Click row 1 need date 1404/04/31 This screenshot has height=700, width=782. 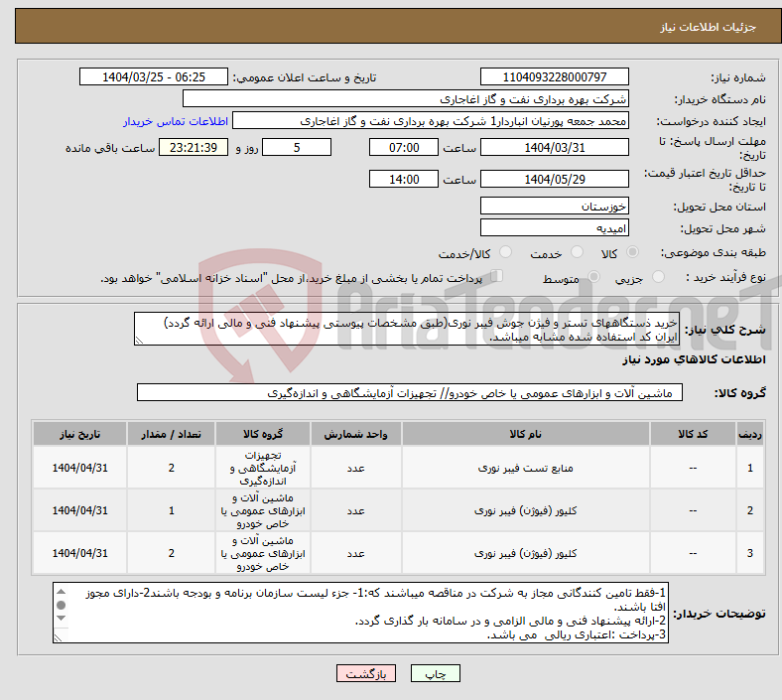click(79, 468)
